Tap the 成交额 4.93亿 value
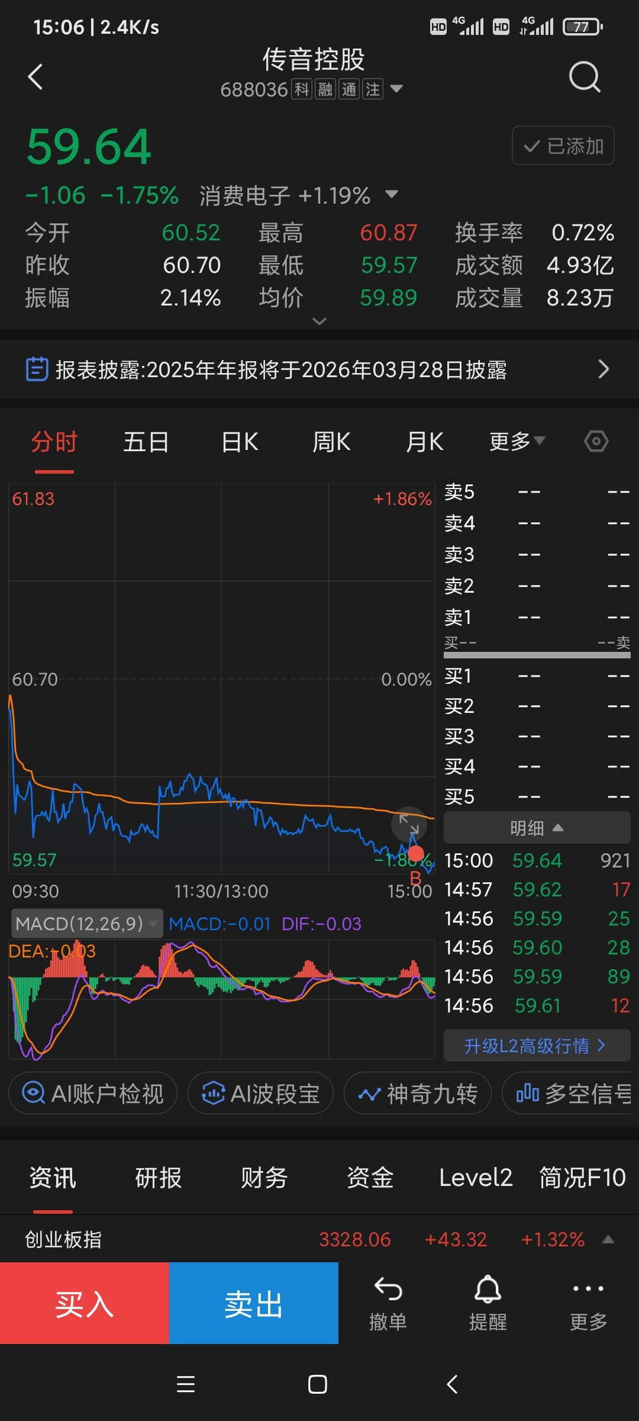The height and width of the screenshot is (1421, 639). click(x=580, y=265)
